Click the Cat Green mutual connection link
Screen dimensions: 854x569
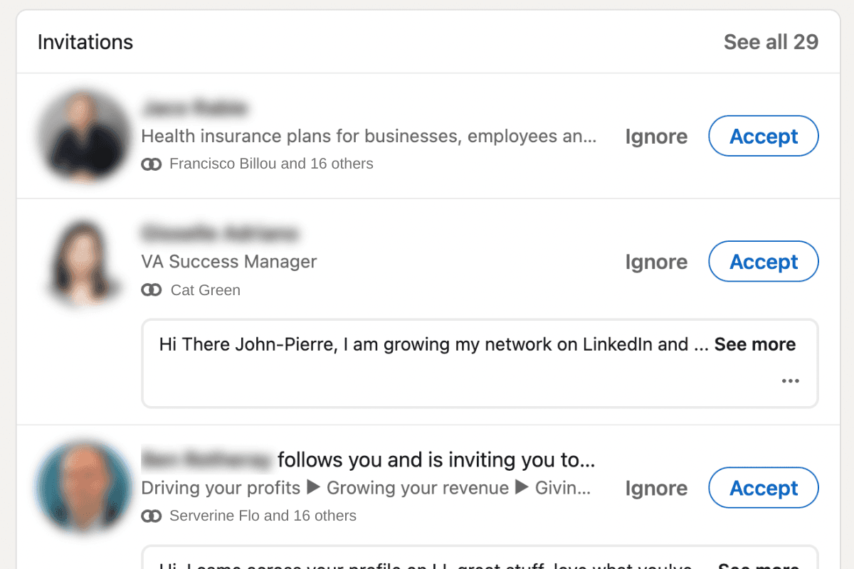click(205, 290)
